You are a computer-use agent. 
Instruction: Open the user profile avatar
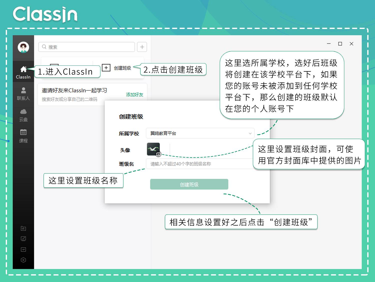point(23,47)
